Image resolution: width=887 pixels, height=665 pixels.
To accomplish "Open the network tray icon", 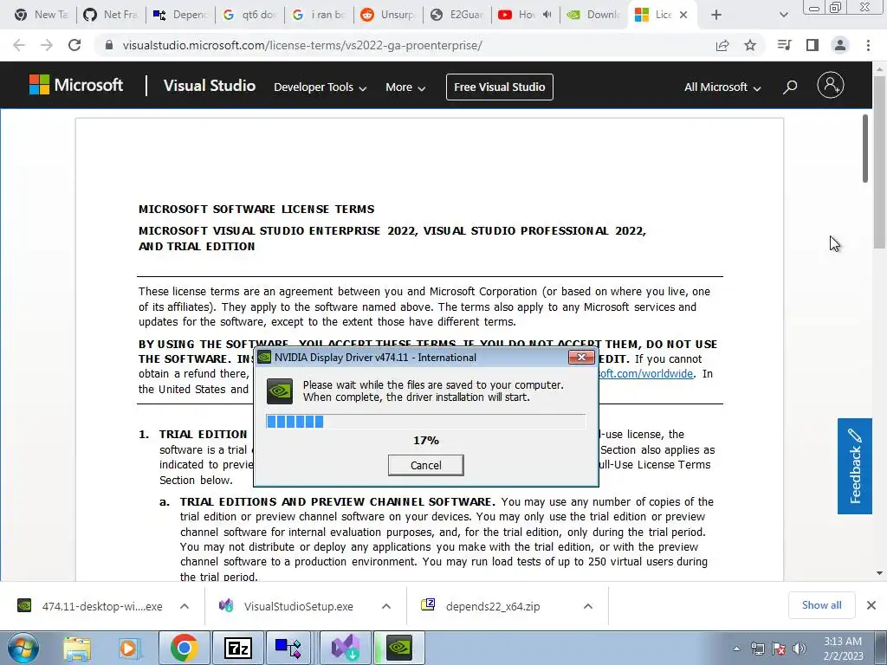I will click(x=757, y=649).
